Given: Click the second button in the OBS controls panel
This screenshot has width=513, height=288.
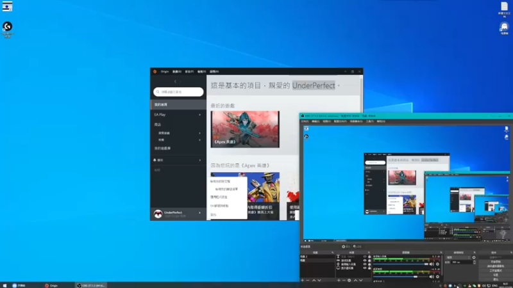Looking at the screenshot, I should (496, 262).
